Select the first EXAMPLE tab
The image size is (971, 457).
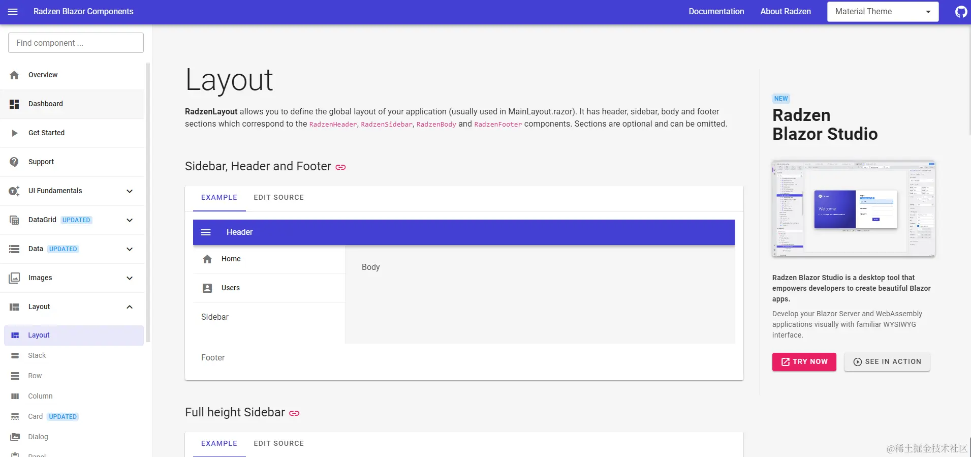coord(219,198)
